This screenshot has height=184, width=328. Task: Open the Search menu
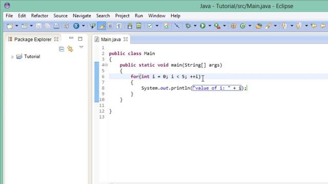tap(103, 16)
